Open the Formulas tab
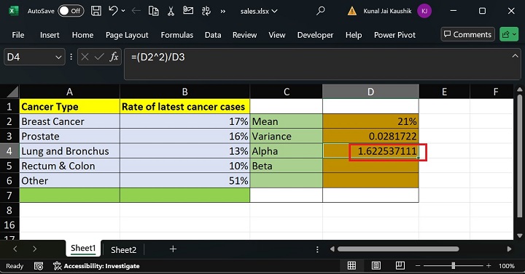This screenshot has height=274, width=525. (x=176, y=35)
